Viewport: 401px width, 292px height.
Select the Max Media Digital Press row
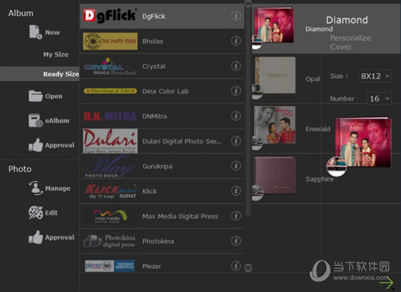162,216
